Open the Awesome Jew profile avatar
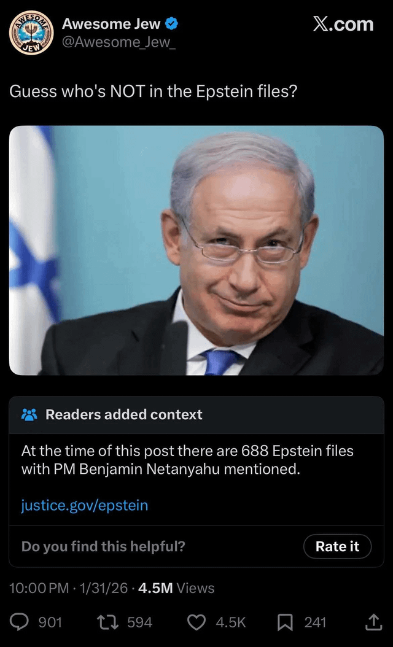Screen dimensions: 393x647 [x=31, y=33]
